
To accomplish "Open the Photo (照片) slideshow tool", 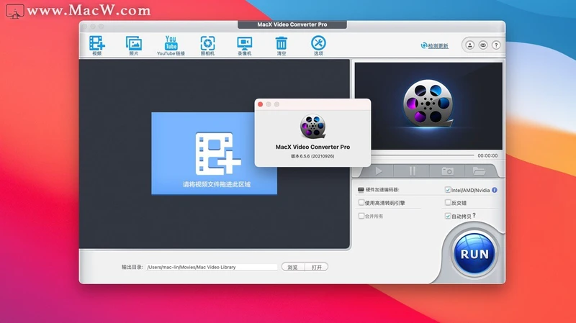I will [134, 45].
